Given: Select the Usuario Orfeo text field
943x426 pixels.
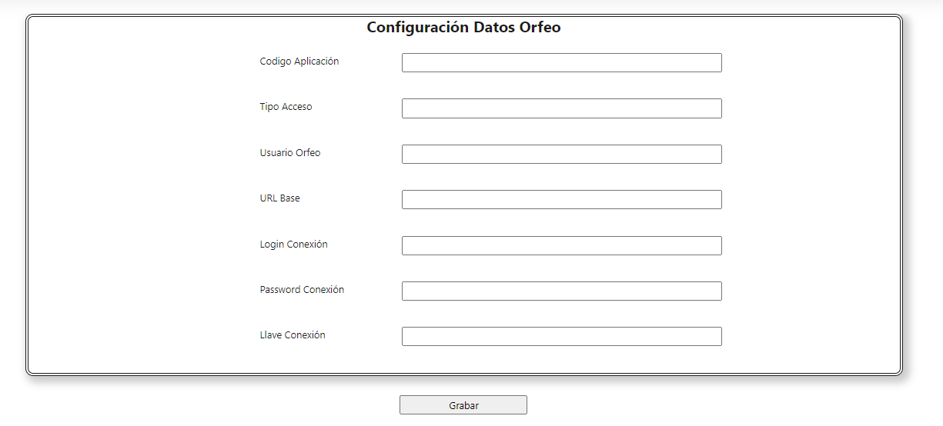Looking at the screenshot, I should (561, 155).
